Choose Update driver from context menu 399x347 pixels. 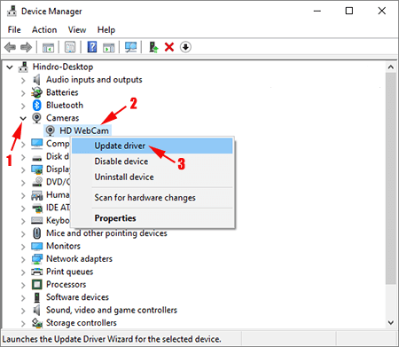[153, 146]
